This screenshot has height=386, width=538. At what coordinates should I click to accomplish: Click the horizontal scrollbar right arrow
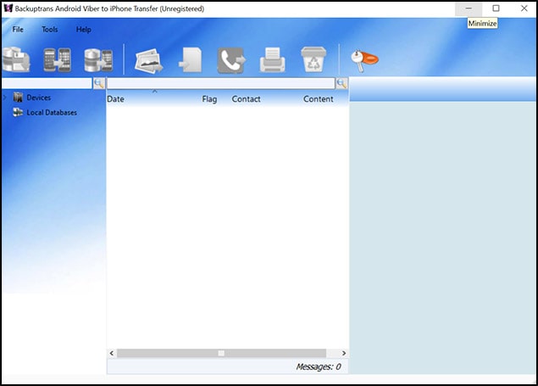pyautogui.click(x=343, y=353)
